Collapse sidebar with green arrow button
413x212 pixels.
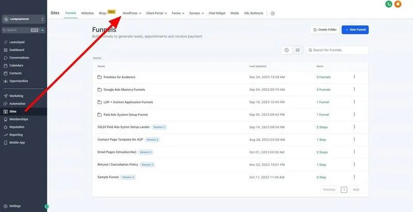46,206
